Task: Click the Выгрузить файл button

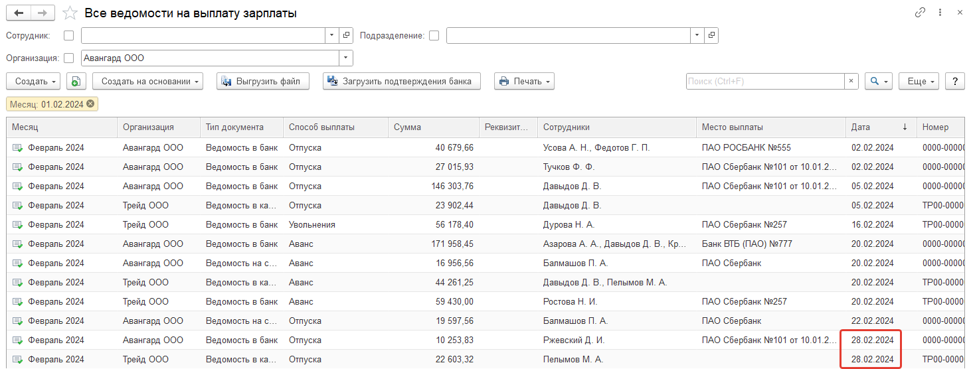Action: pyautogui.click(x=263, y=81)
